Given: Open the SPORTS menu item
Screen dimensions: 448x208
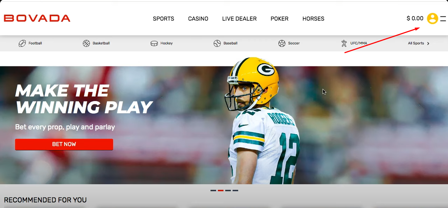Looking at the screenshot, I should [163, 19].
